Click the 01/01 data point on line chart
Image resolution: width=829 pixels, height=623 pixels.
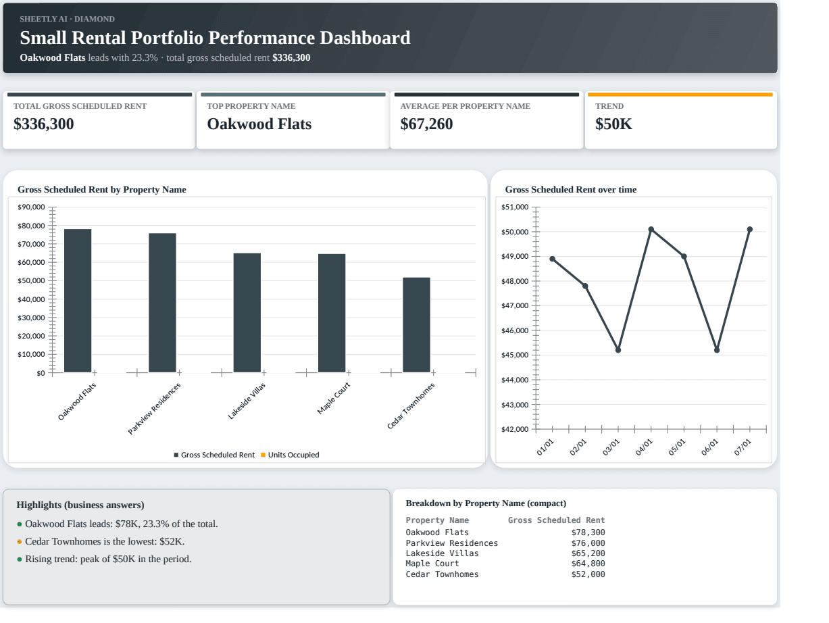[553, 259]
